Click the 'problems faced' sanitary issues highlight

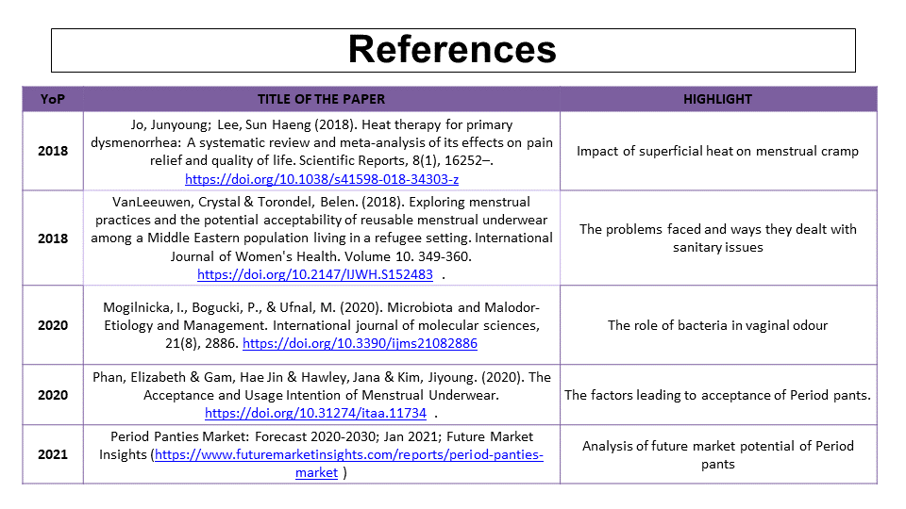tap(717, 238)
